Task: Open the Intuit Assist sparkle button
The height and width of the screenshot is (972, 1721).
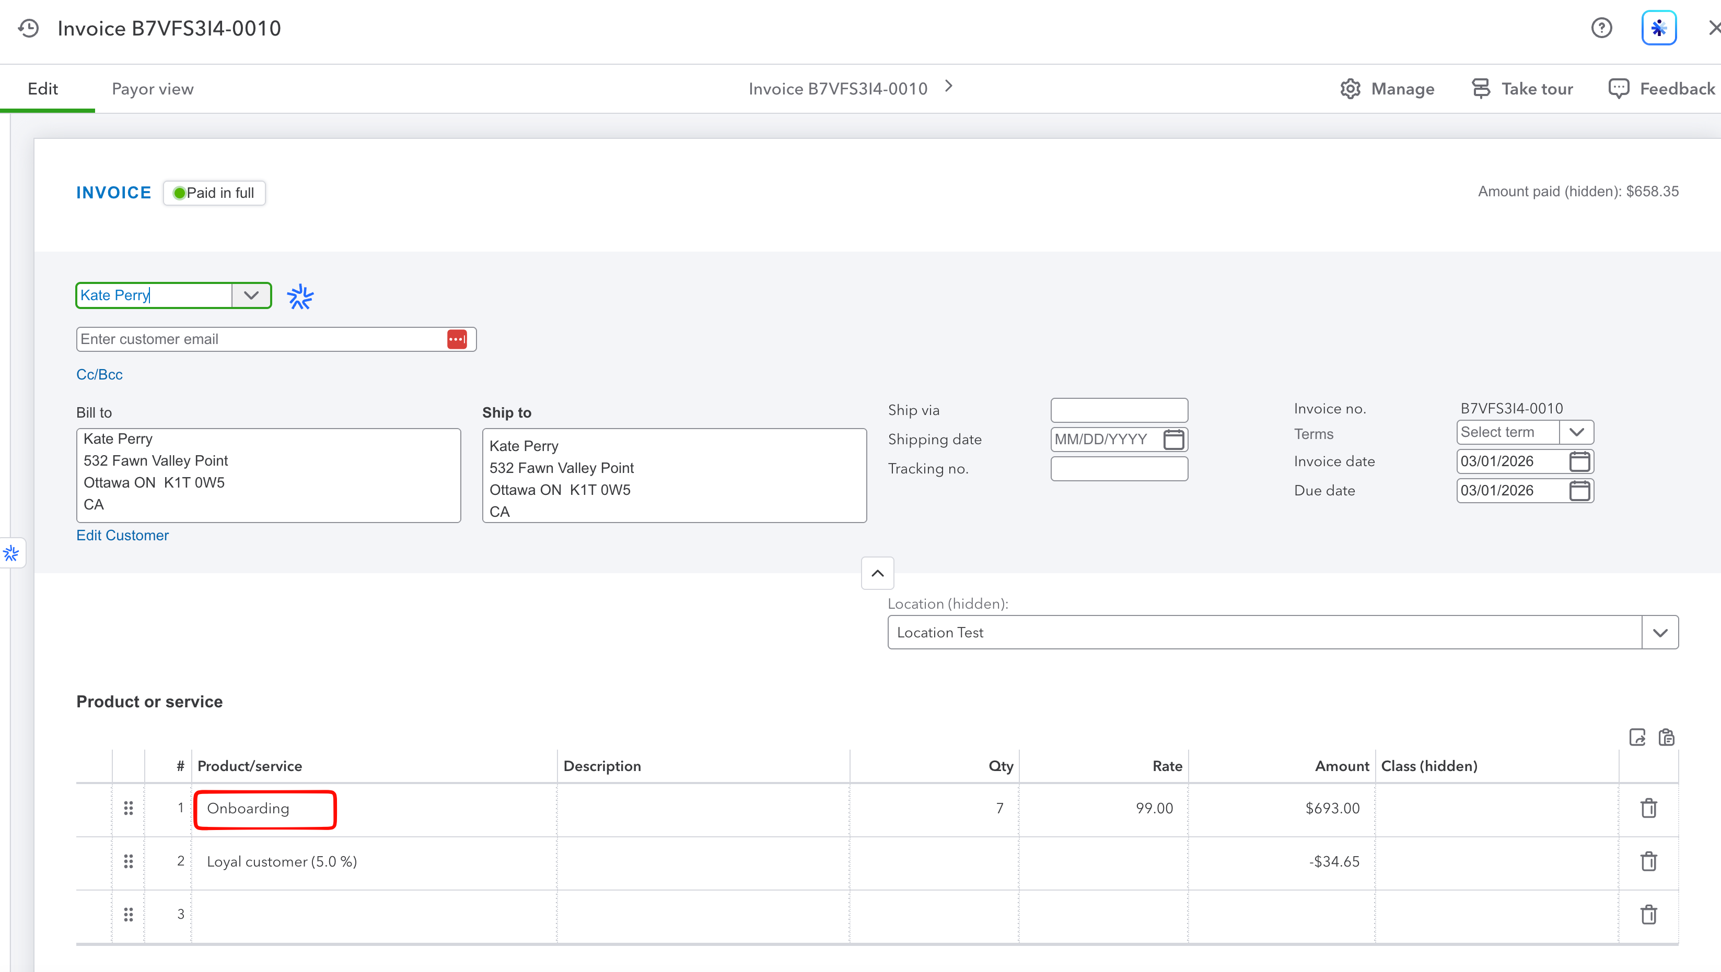Action: click(1659, 28)
